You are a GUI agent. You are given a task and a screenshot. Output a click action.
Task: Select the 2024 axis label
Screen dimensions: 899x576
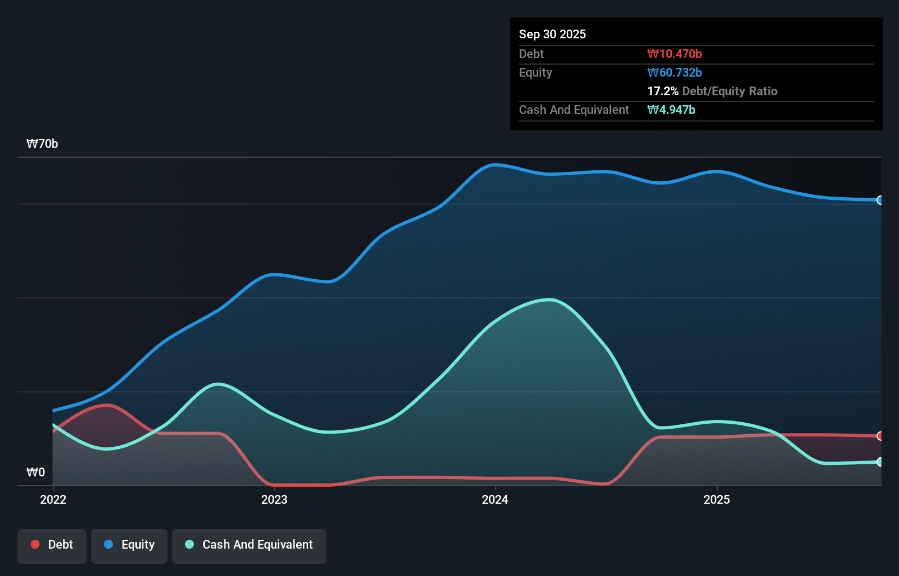(x=495, y=499)
